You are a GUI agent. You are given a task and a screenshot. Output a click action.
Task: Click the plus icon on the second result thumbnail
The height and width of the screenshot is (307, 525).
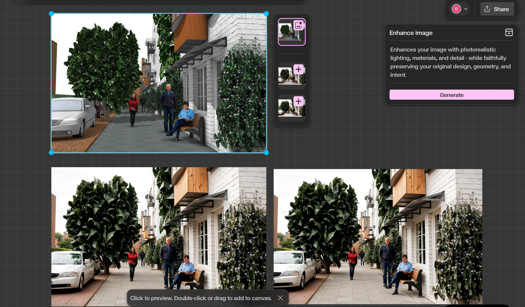coord(298,101)
